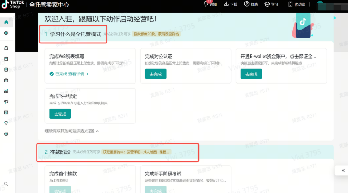The height and width of the screenshot is (193, 348).
Task: Click the 完成对公认证 card title
Action: (x=158, y=57)
